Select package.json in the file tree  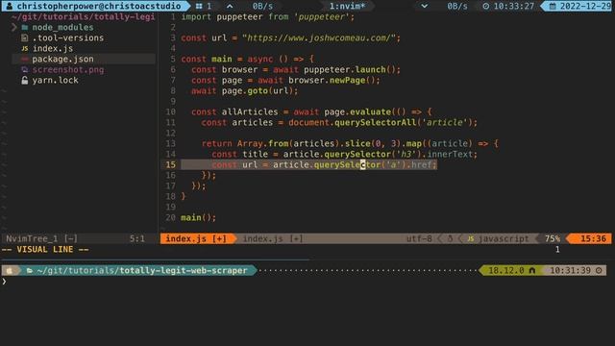[x=62, y=60]
